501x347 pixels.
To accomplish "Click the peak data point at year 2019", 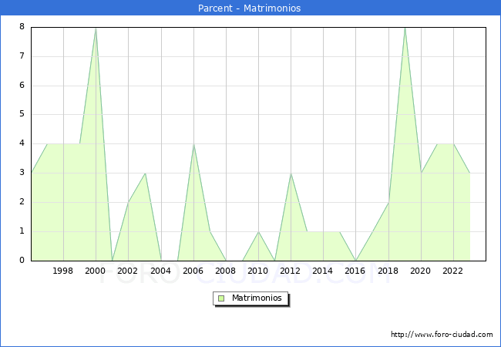I will 405,28.
